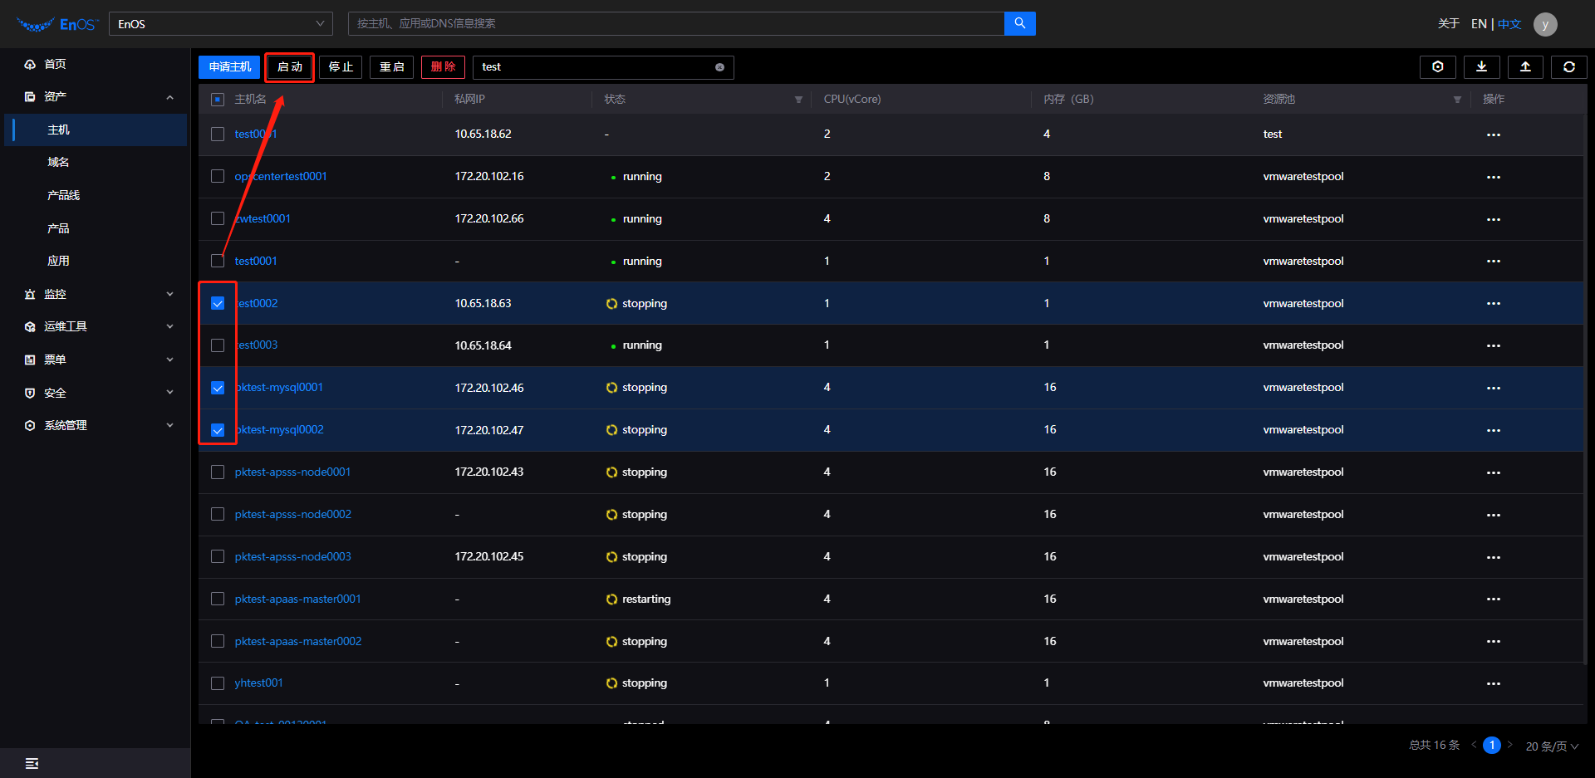Screen dimensions: 1595x778
Task: Focus the global host/app/DNS search field
Action: (x=675, y=23)
